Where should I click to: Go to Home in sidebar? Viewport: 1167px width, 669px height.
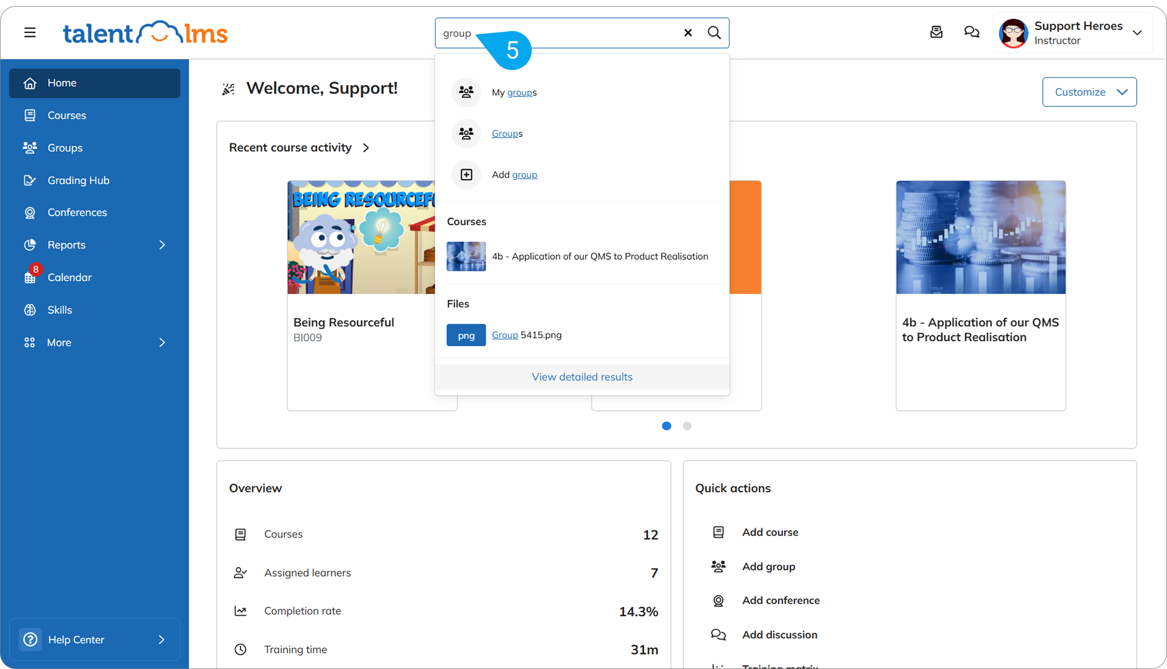coord(95,83)
